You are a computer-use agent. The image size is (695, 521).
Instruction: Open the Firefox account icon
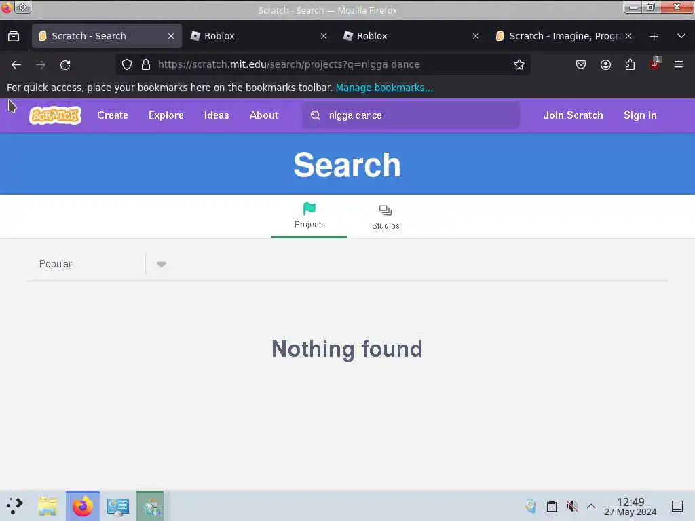(x=605, y=64)
